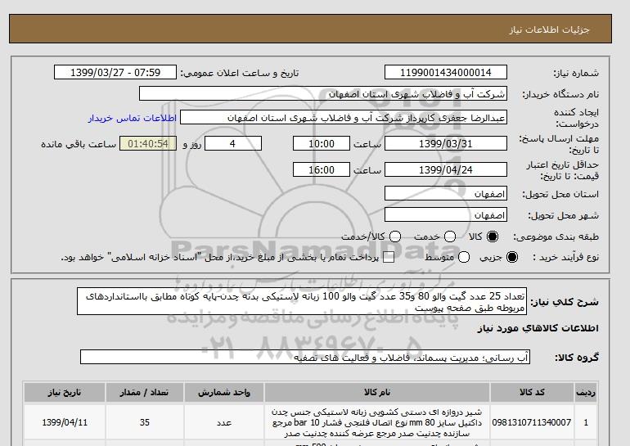Select the جزیی purchase type radio

(x=512, y=257)
